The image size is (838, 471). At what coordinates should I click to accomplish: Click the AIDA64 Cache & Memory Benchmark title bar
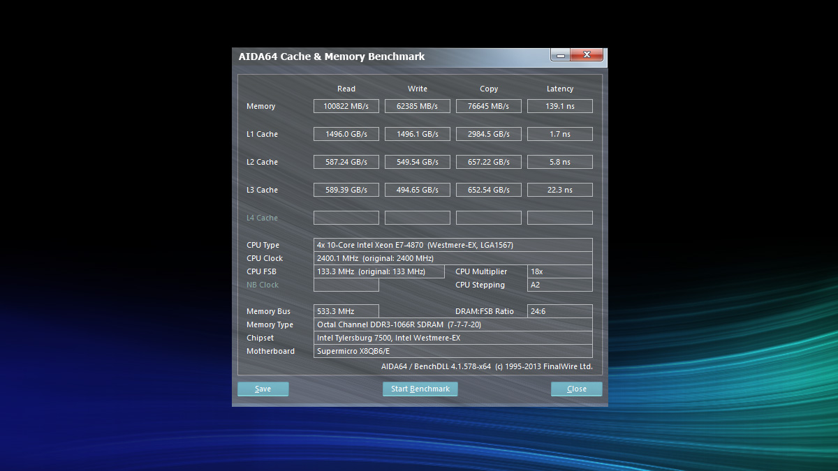pyautogui.click(x=384, y=57)
